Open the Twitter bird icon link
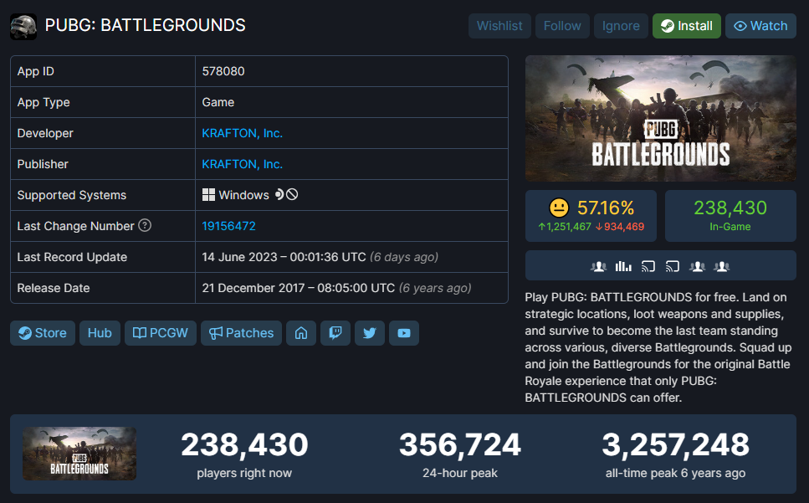809x503 pixels. pyautogui.click(x=370, y=333)
